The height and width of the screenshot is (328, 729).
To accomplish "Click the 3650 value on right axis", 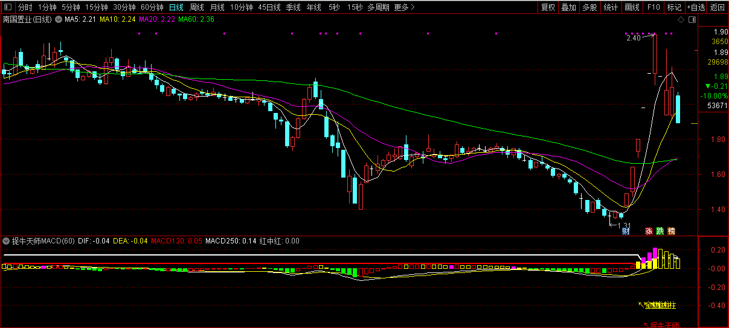I will [x=719, y=42].
